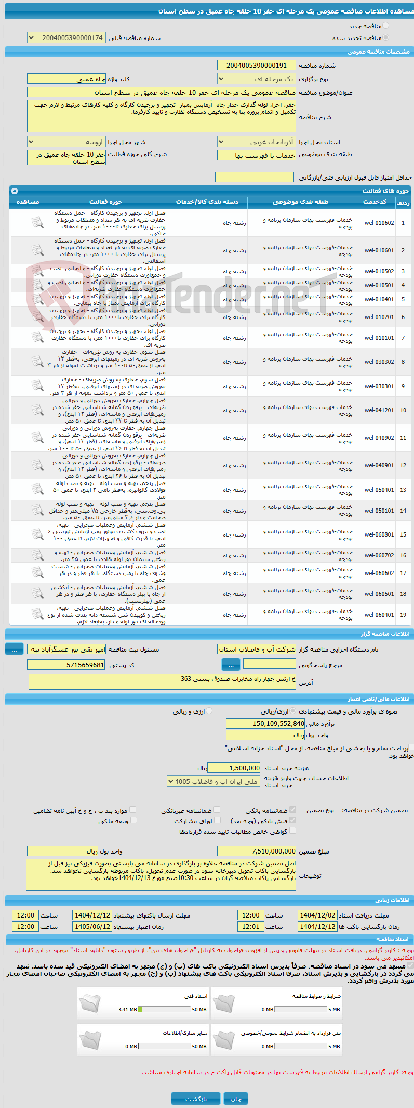Open lookup button beside مسئول ثبت مناقصه
This screenshot has height=1108, width=414.
pyautogui.click(x=15, y=649)
